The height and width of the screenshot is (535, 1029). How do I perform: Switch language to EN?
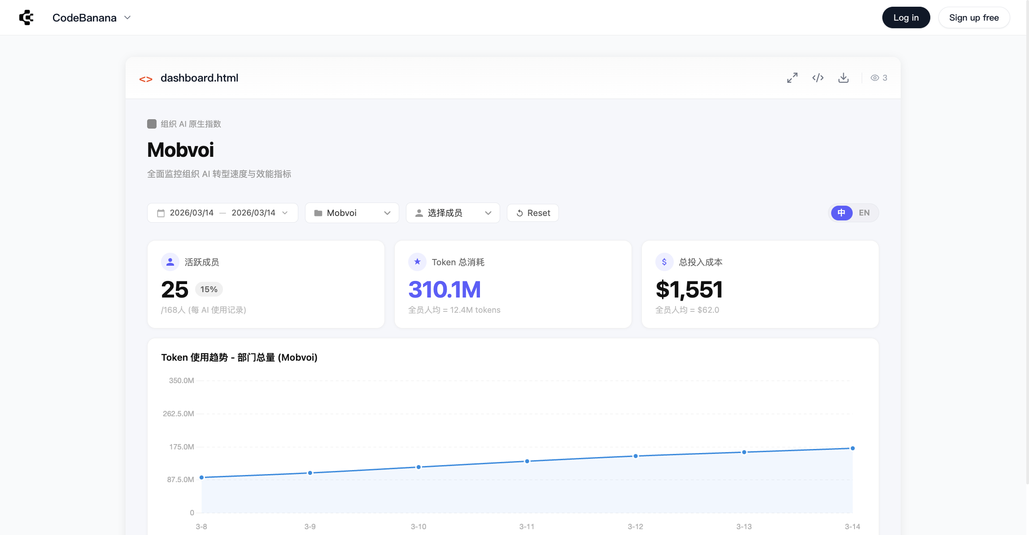pos(864,213)
